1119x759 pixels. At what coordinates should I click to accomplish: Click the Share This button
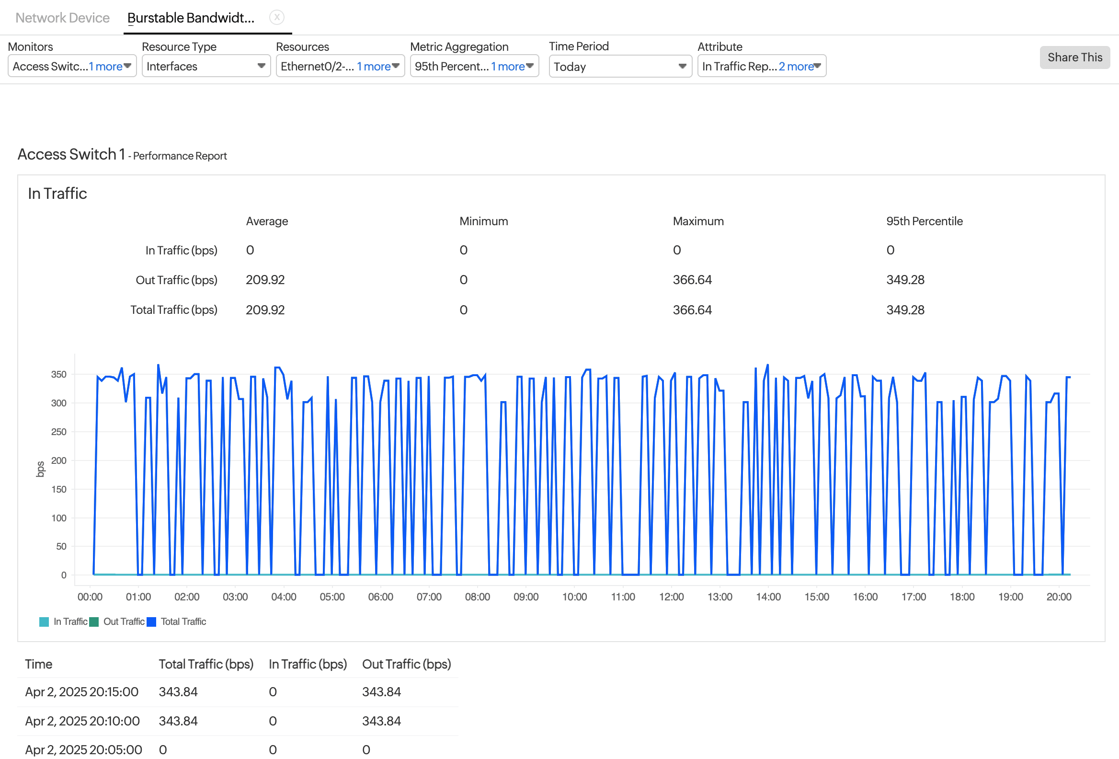tap(1074, 57)
